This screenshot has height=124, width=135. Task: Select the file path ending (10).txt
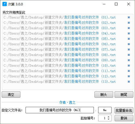[x=60, y=66]
